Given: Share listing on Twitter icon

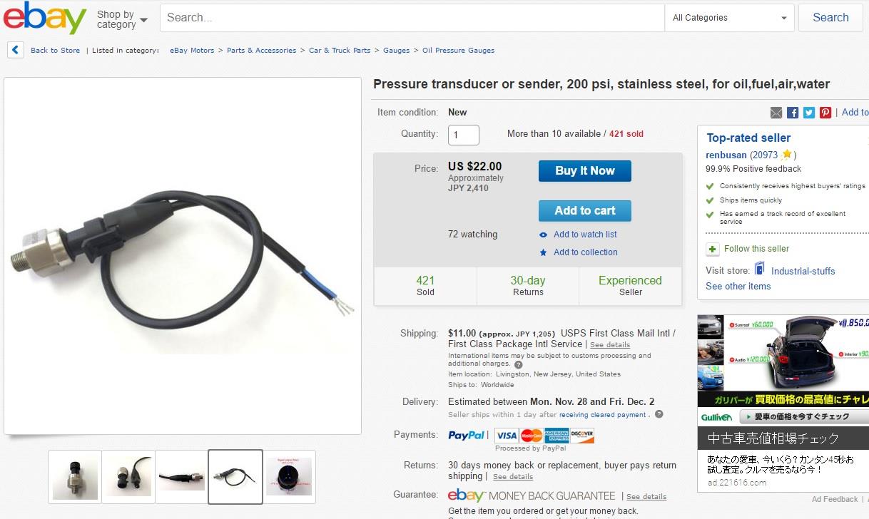Looking at the screenshot, I should [809, 113].
